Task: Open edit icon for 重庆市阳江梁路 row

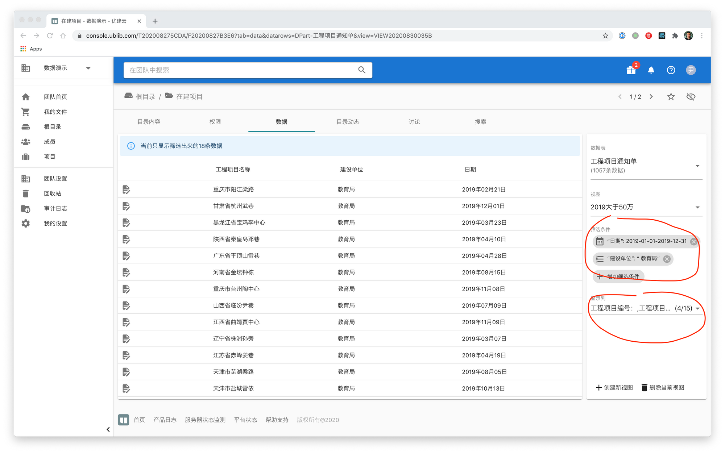Action: (126, 189)
